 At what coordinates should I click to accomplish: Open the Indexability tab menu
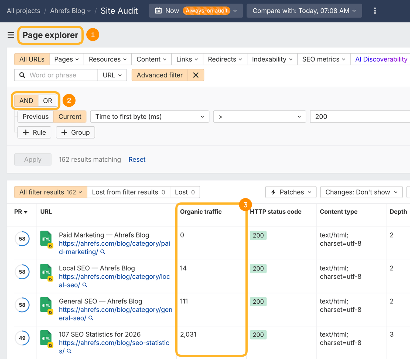click(x=272, y=59)
